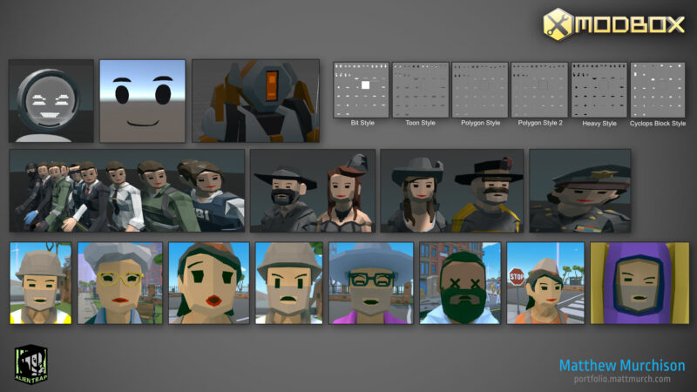Select the yellow glasses grandma portrait

click(x=120, y=282)
